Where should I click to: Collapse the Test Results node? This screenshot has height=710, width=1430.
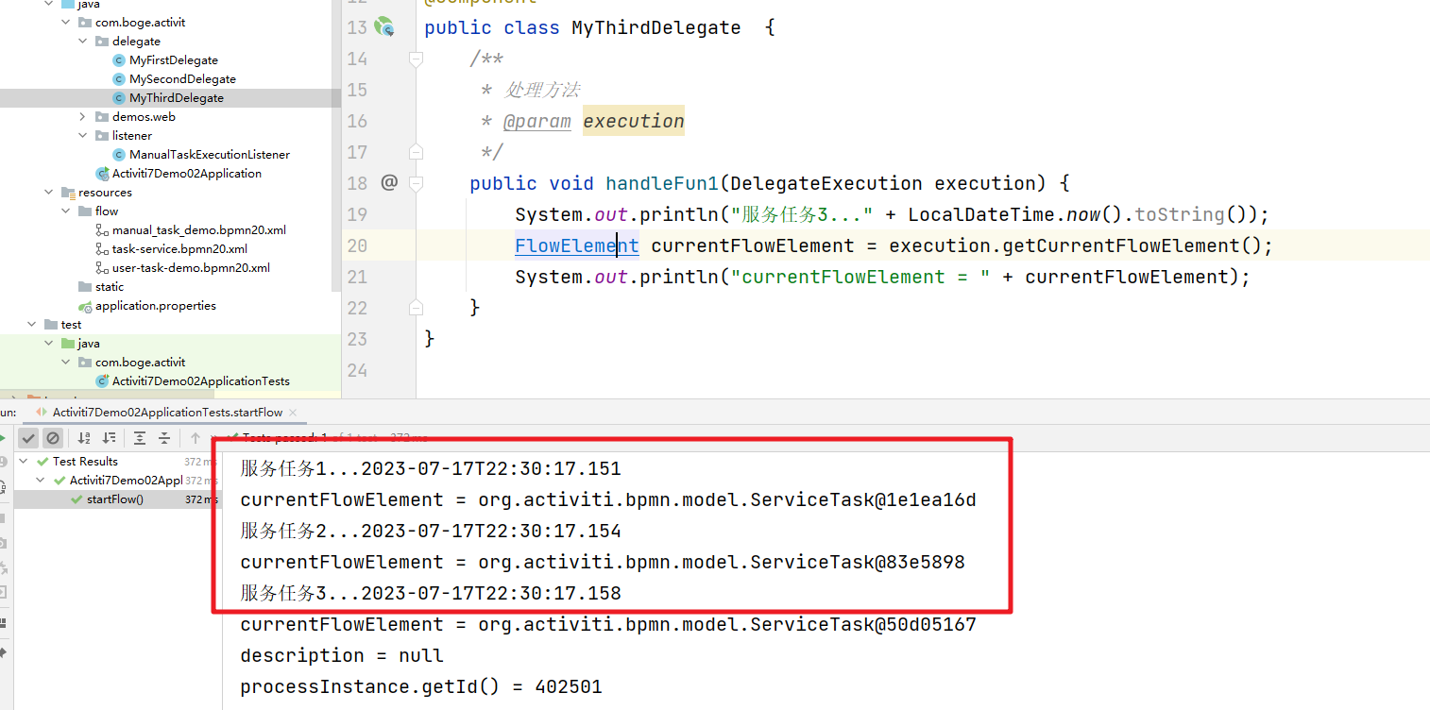click(26, 462)
